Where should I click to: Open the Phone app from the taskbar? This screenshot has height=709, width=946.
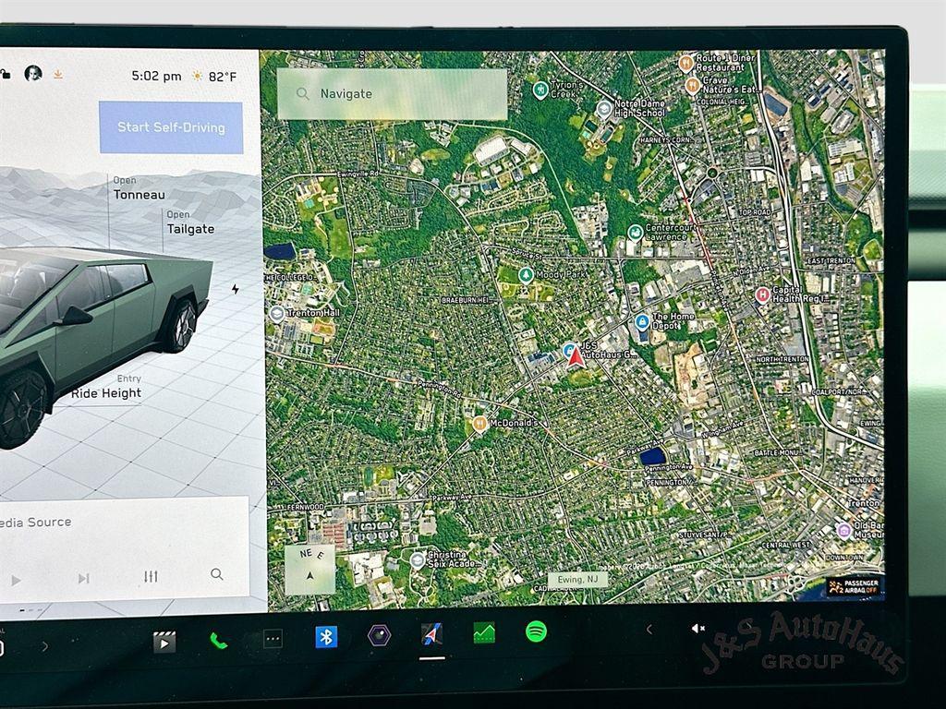[x=219, y=638]
